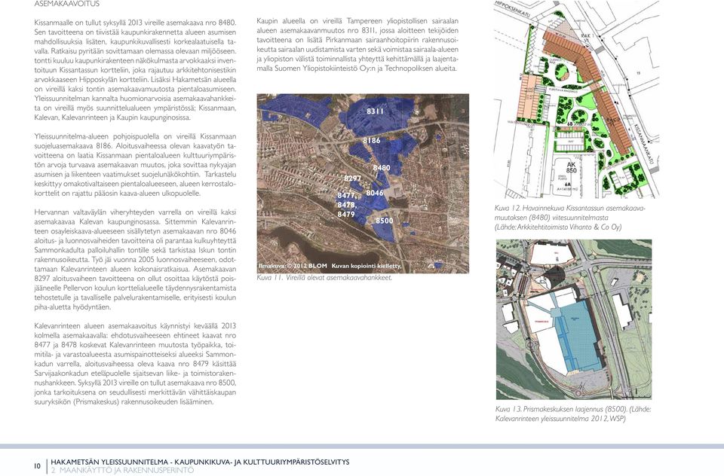Click paragraph starting 'Kalevanrinteen alueen asemakaavoitus'

135,364
